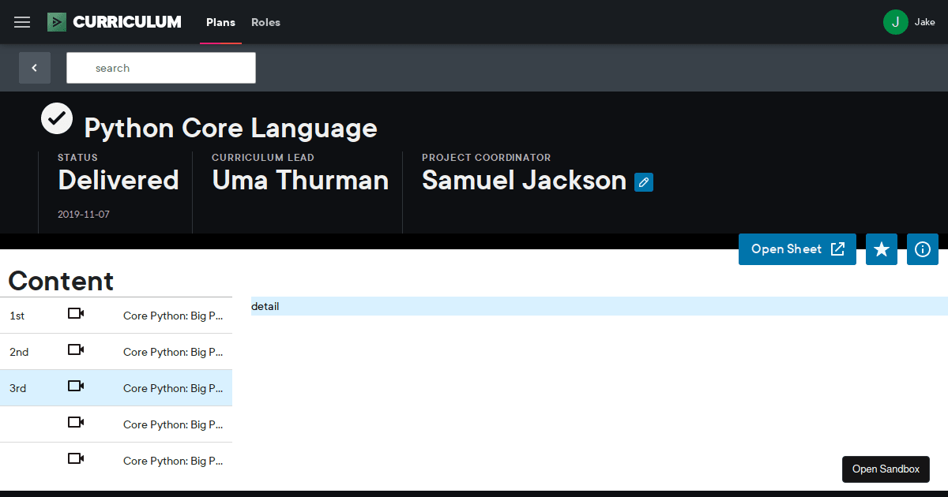Open the hamburger navigation menu
The width and height of the screenshot is (948, 497).
21,21
